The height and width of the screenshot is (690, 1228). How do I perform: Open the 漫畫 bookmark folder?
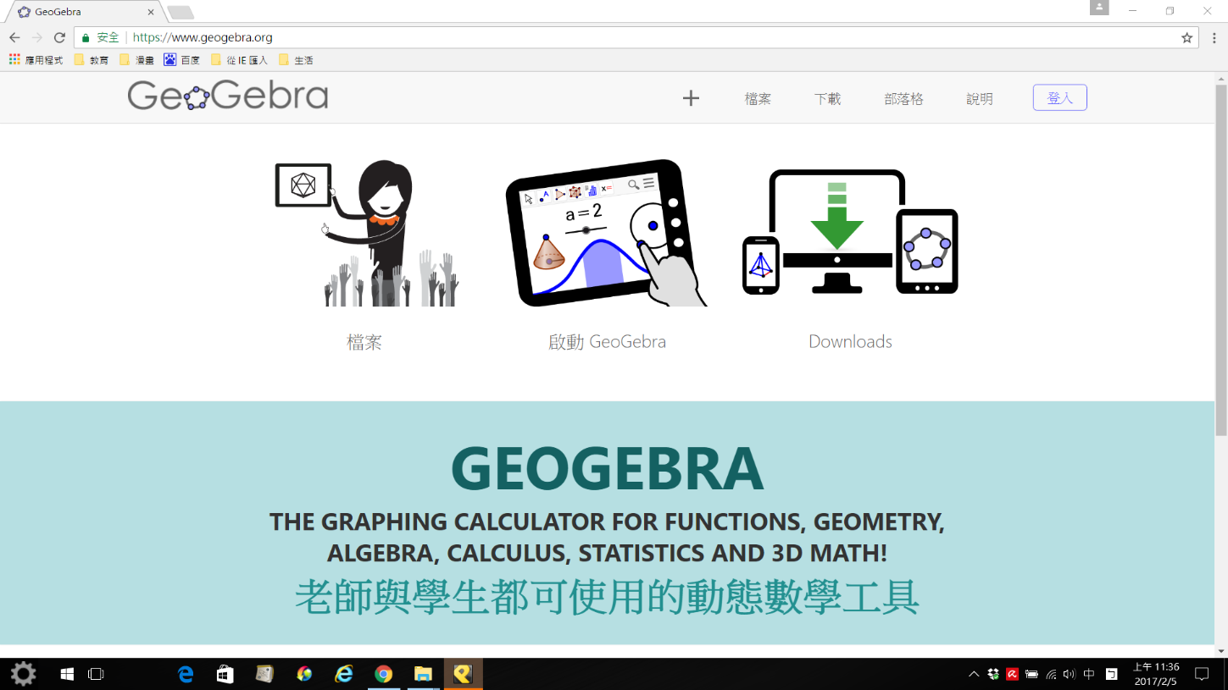(137, 60)
